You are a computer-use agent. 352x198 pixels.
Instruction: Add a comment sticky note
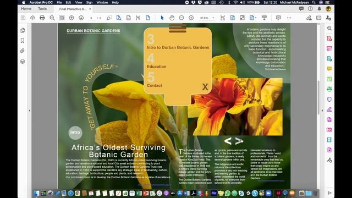click(278, 18)
